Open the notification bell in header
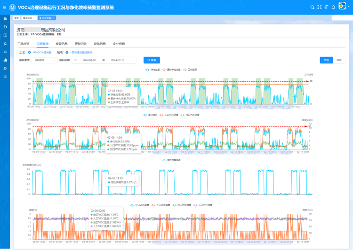 [x=333, y=8]
